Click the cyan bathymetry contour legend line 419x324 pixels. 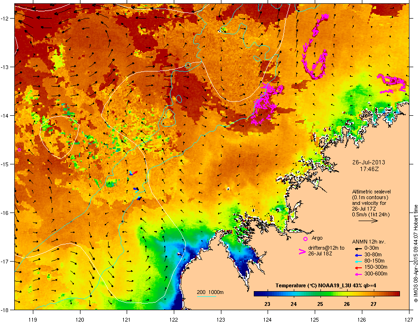point(206,296)
